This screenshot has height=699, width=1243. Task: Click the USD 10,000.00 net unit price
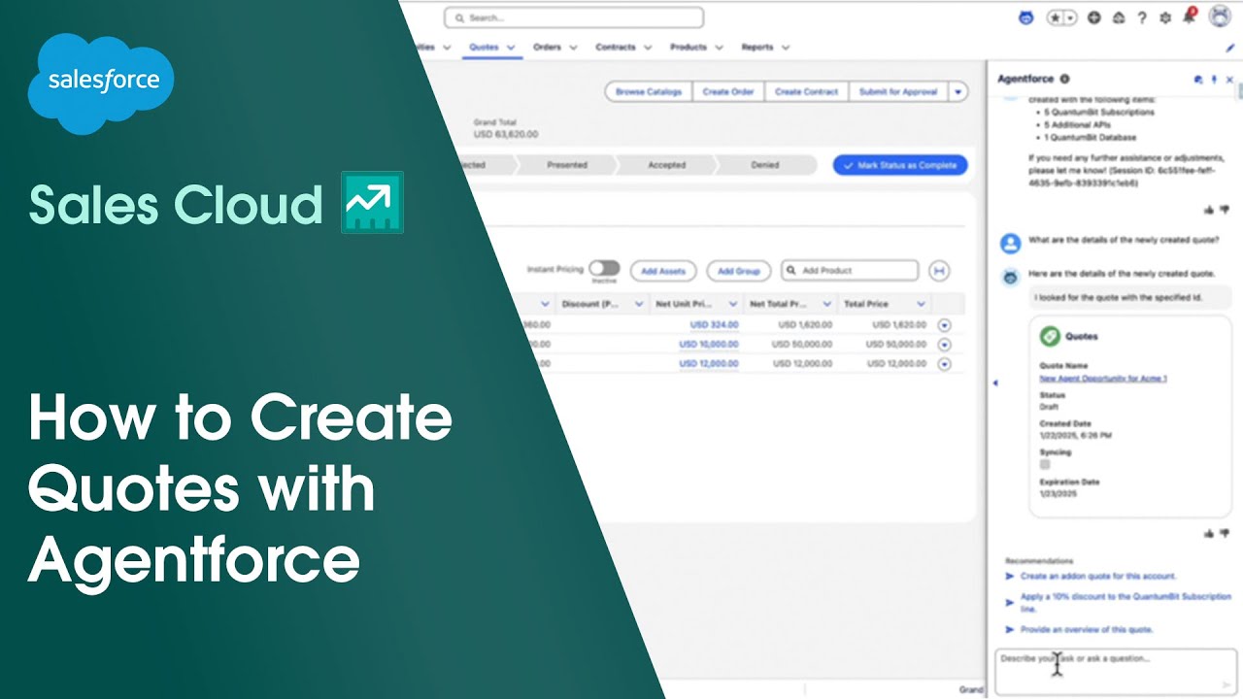point(709,345)
